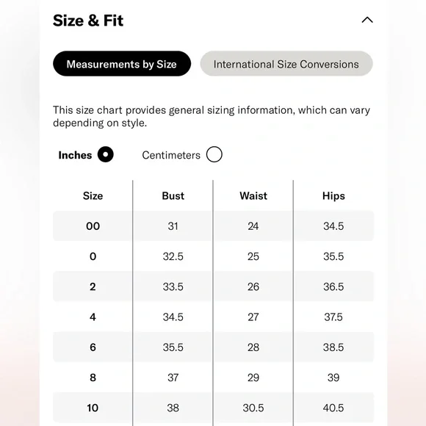The height and width of the screenshot is (426, 426).
Task: Select the size 8 row label
Action: click(x=93, y=378)
